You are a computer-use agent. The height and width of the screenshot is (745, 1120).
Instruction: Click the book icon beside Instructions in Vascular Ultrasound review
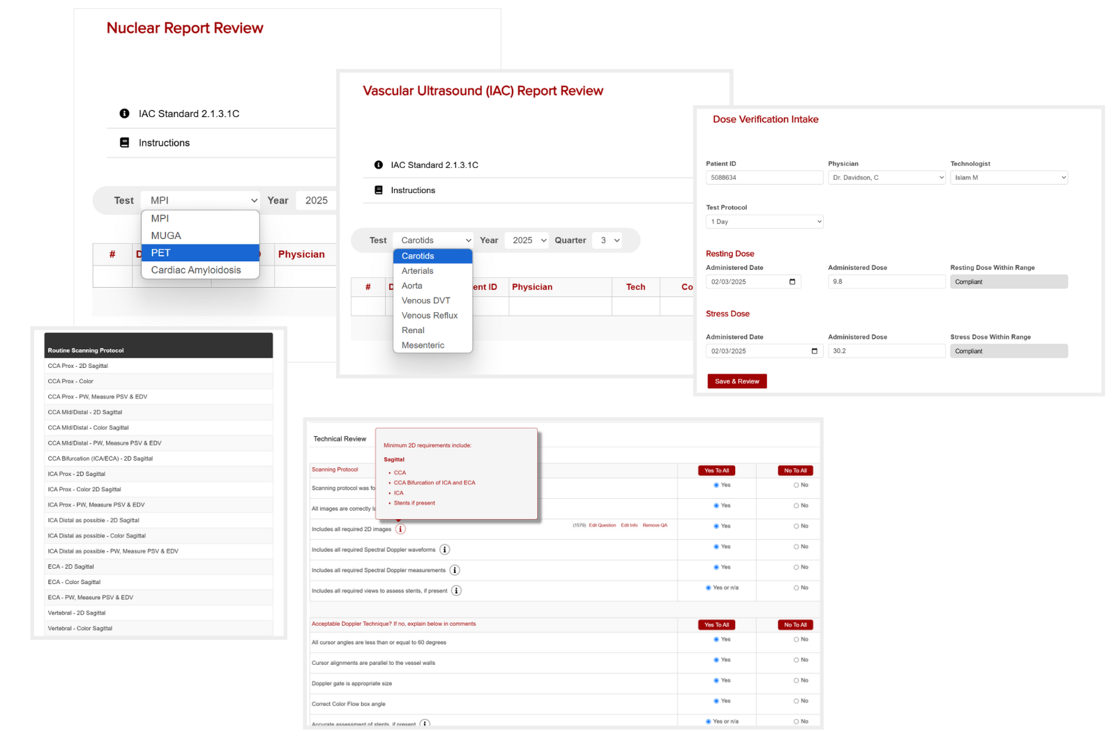[379, 190]
